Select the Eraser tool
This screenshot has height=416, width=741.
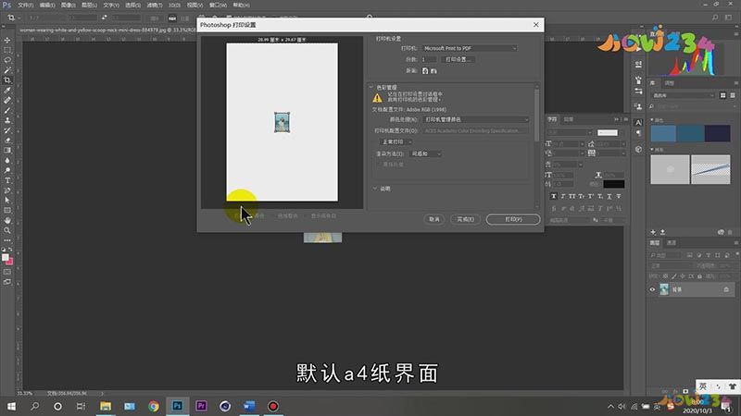7,141
